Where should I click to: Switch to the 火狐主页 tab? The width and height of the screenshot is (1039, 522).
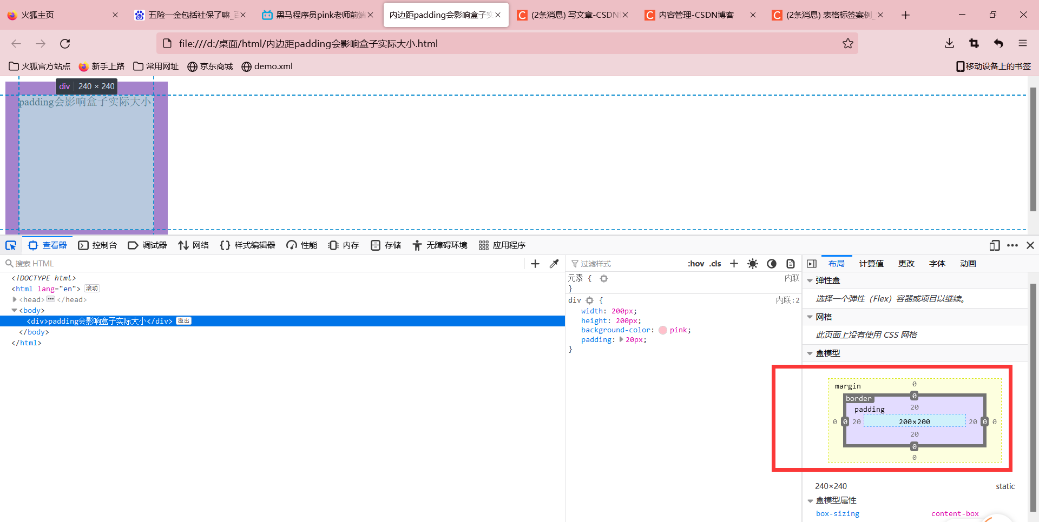pyautogui.click(x=62, y=15)
